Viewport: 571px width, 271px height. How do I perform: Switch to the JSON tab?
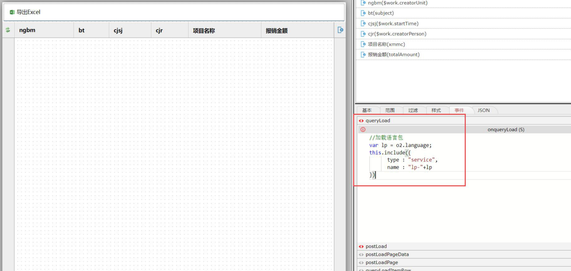(x=484, y=110)
